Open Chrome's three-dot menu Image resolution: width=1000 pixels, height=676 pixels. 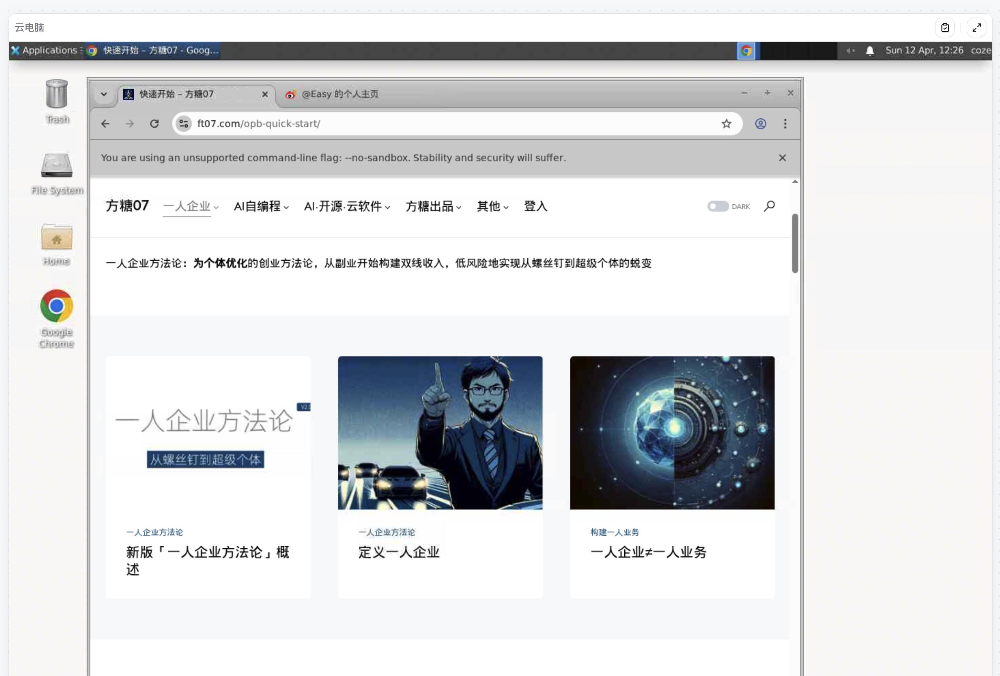coord(785,124)
